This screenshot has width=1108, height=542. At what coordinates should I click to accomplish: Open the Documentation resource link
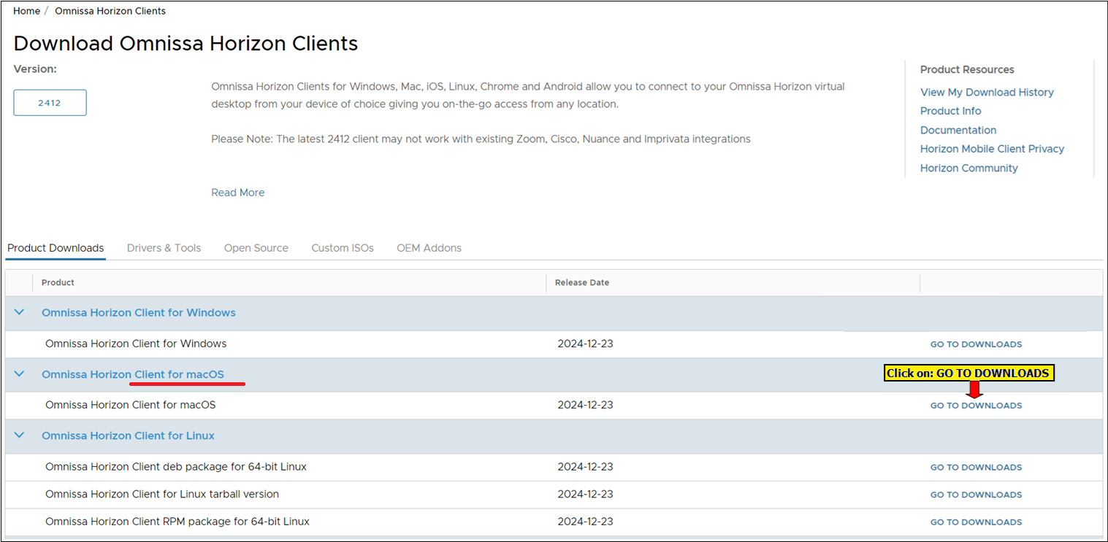tap(958, 130)
